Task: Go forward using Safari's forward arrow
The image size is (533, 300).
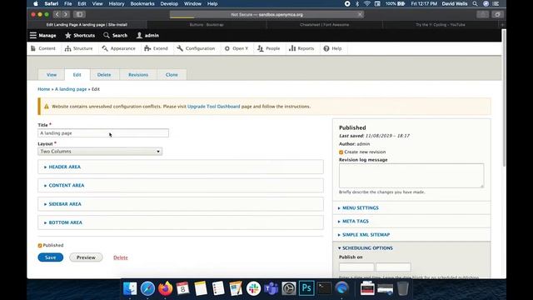Action: point(66,14)
